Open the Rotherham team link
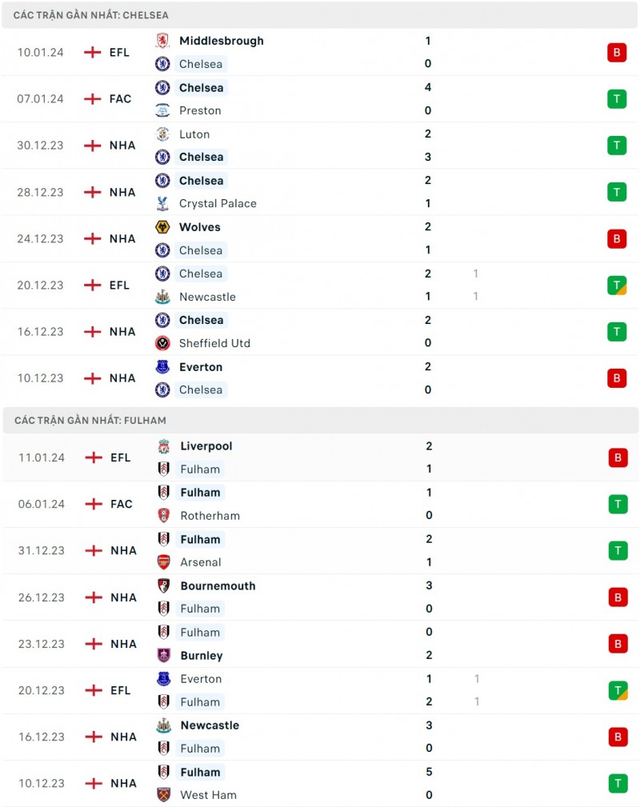 click(x=210, y=516)
